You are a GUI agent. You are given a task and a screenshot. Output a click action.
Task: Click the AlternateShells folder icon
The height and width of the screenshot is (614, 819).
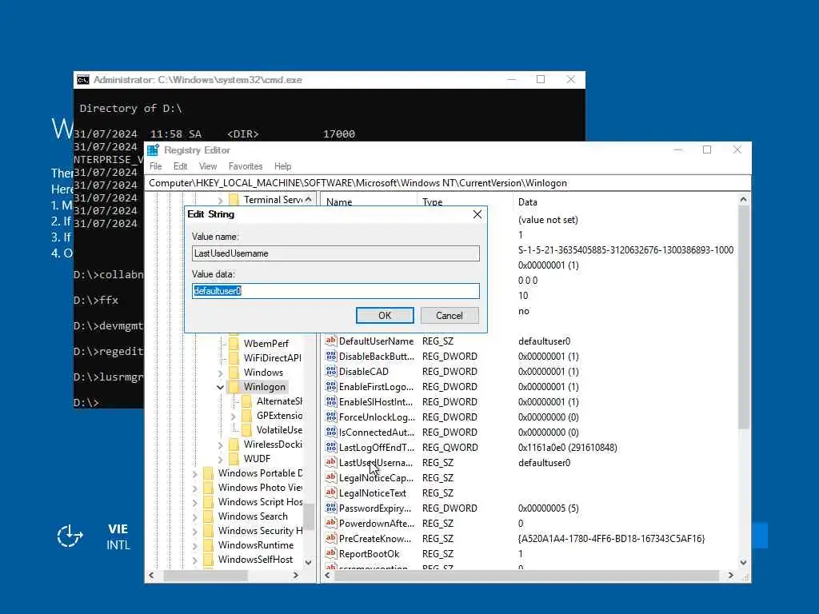pyautogui.click(x=247, y=401)
